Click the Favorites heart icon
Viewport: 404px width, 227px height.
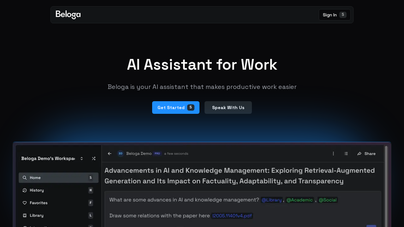[x=24, y=203]
